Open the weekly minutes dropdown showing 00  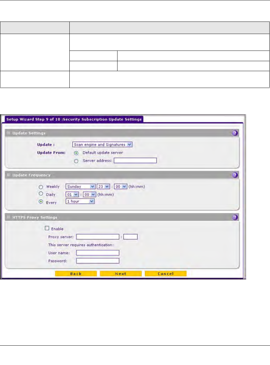(121, 187)
